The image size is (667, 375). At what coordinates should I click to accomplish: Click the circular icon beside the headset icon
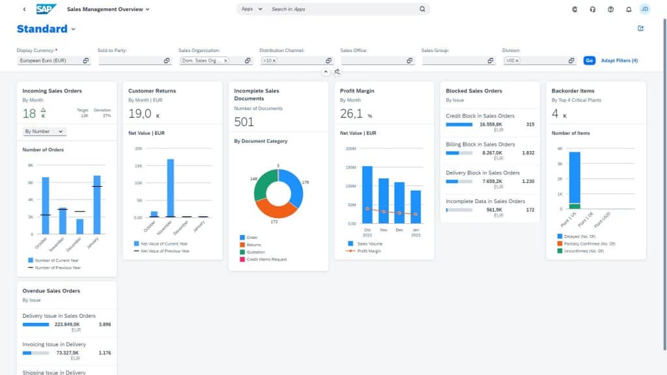click(x=575, y=9)
